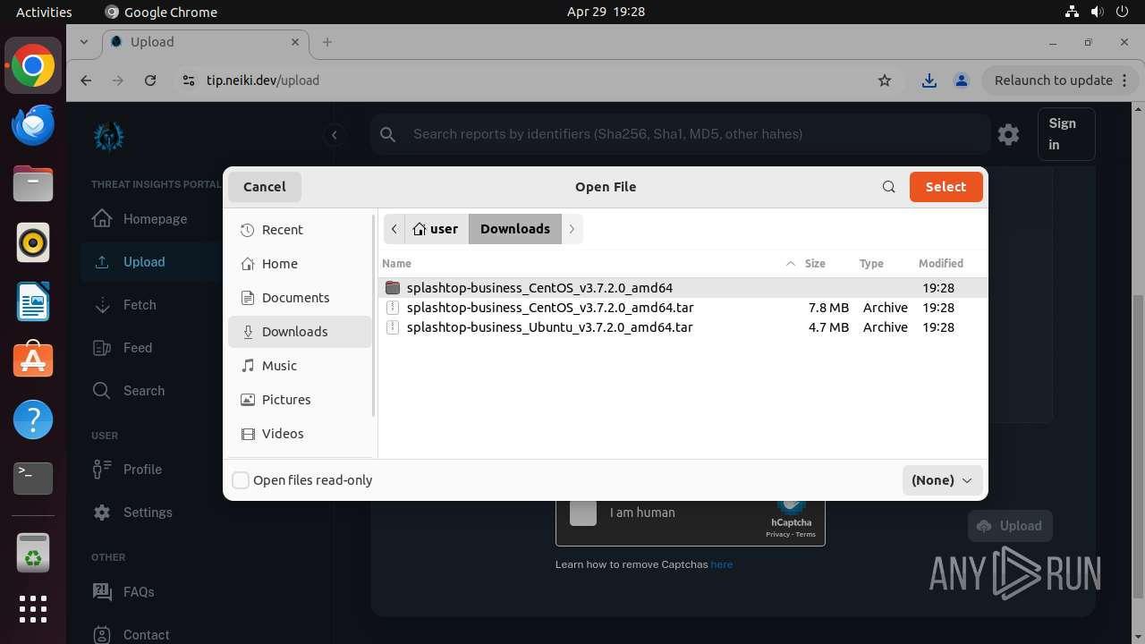
Task: Collapse the portal sidebar with chevron
Action: 335,135
